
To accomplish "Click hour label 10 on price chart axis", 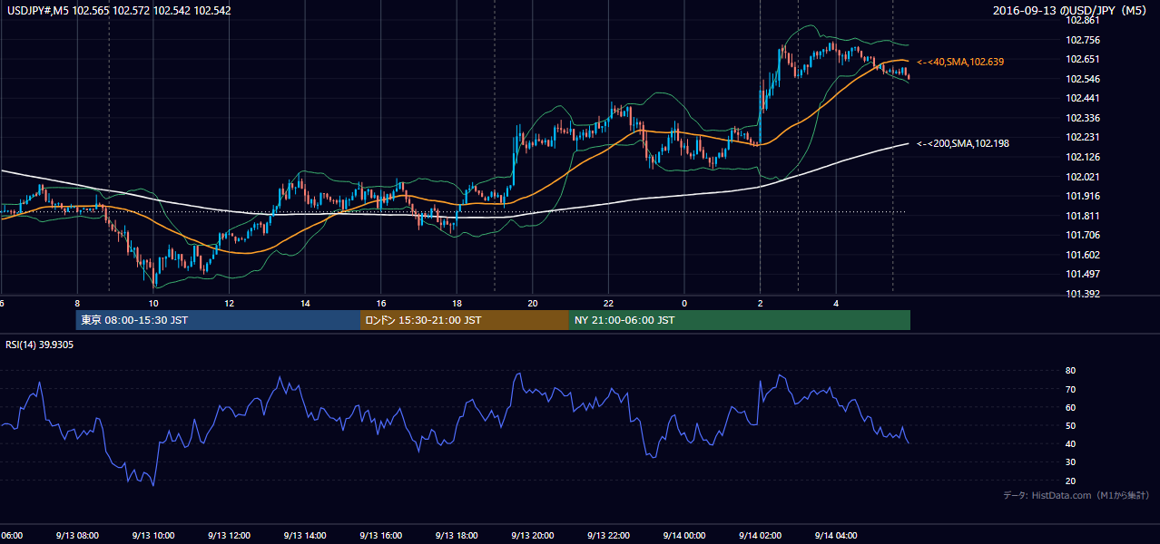I will click(x=153, y=303).
